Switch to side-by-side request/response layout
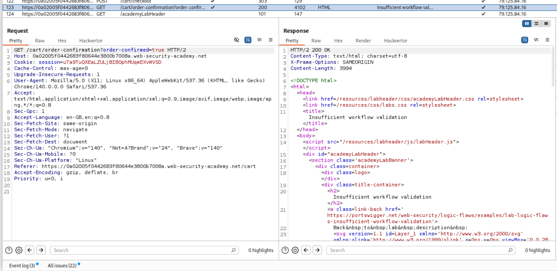The image size is (557, 271). click(527, 23)
